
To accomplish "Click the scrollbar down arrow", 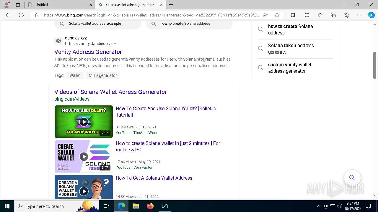I will point(375,195).
